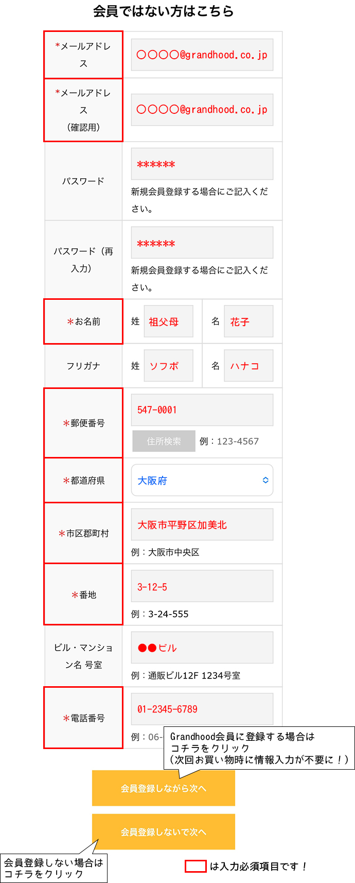
Task: Click the surname field containing 祖父母
Action: tap(168, 321)
